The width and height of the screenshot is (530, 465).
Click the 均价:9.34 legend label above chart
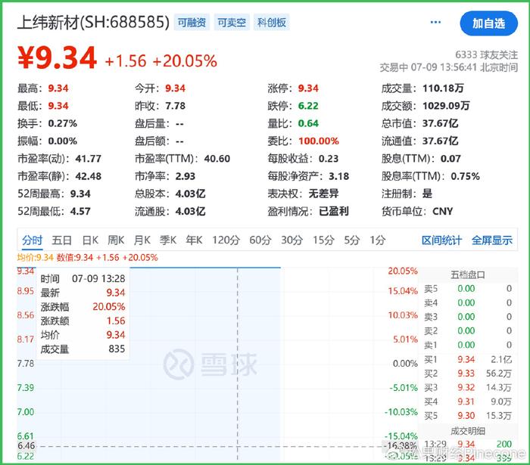[x=35, y=258]
